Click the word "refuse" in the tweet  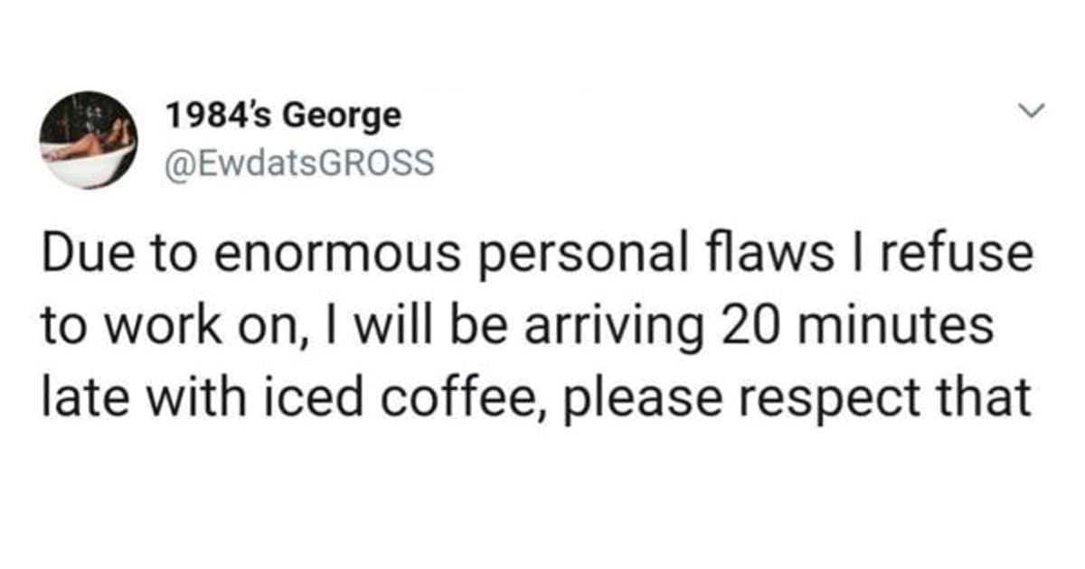click(x=967, y=256)
